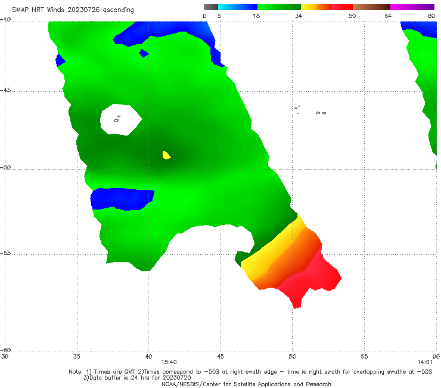Click the latitude axis label '-40'
The height and width of the screenshot is (388, 441).
(5, 20)
